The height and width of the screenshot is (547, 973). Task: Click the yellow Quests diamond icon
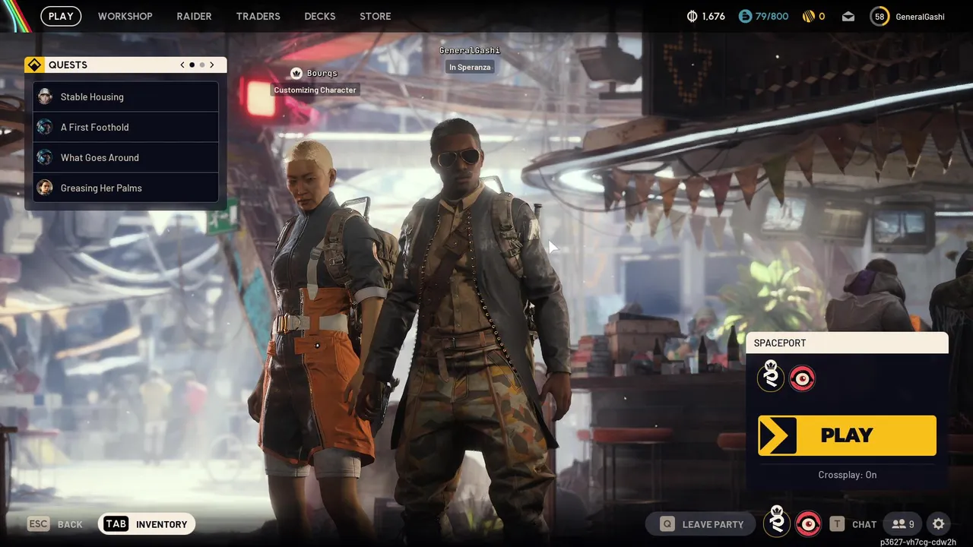pyautogui.click(x=34, y=65)
